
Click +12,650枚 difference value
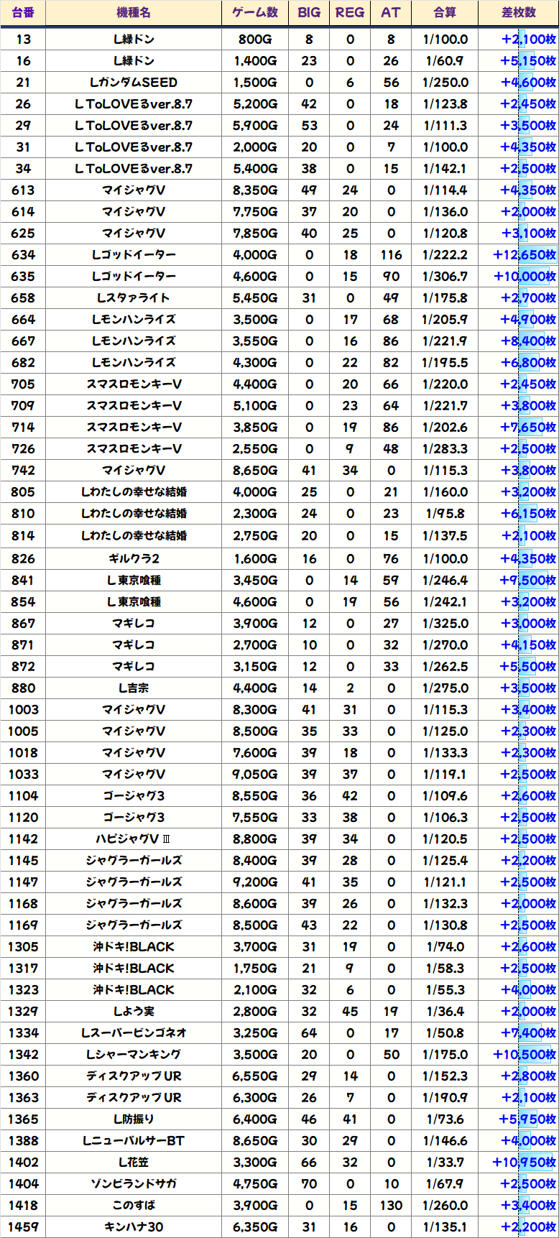(525, 255)
